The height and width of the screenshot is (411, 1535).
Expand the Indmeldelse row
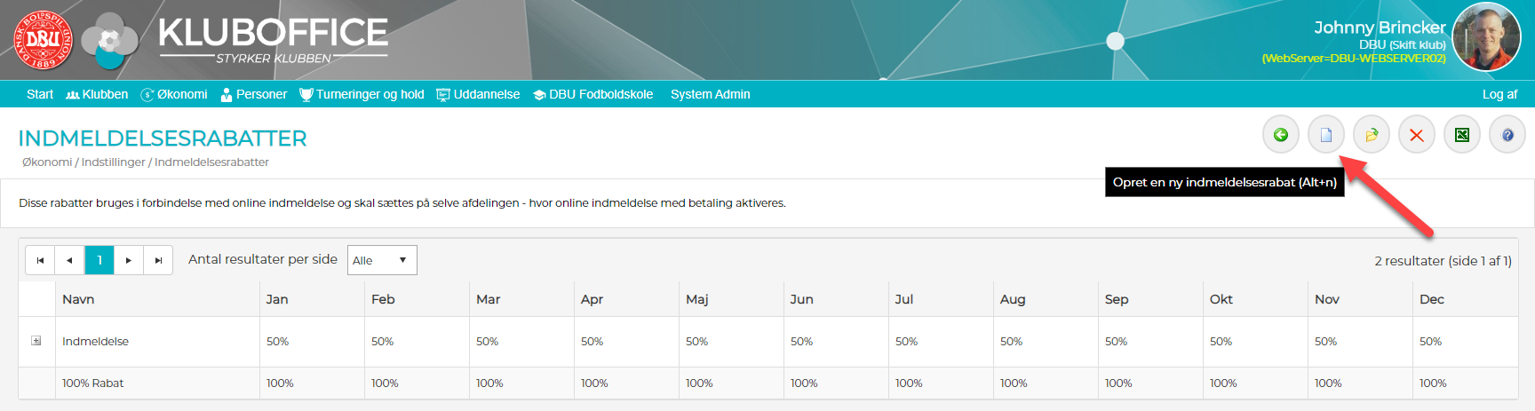[36, 341]
